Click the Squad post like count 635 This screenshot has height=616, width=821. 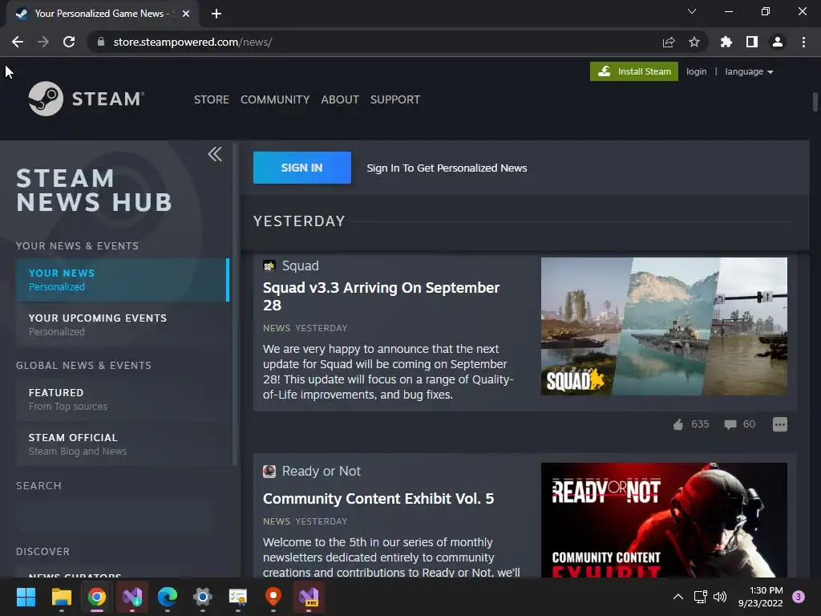point(700,424)
